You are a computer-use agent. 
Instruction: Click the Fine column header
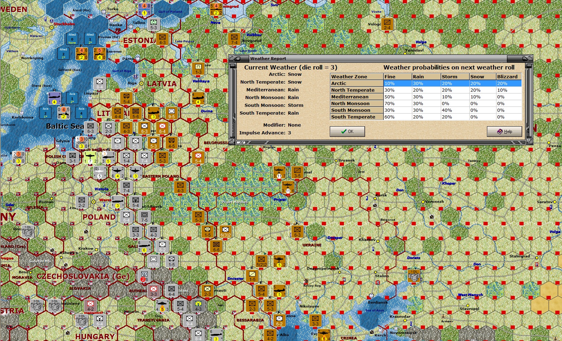(x=398, y=77)
